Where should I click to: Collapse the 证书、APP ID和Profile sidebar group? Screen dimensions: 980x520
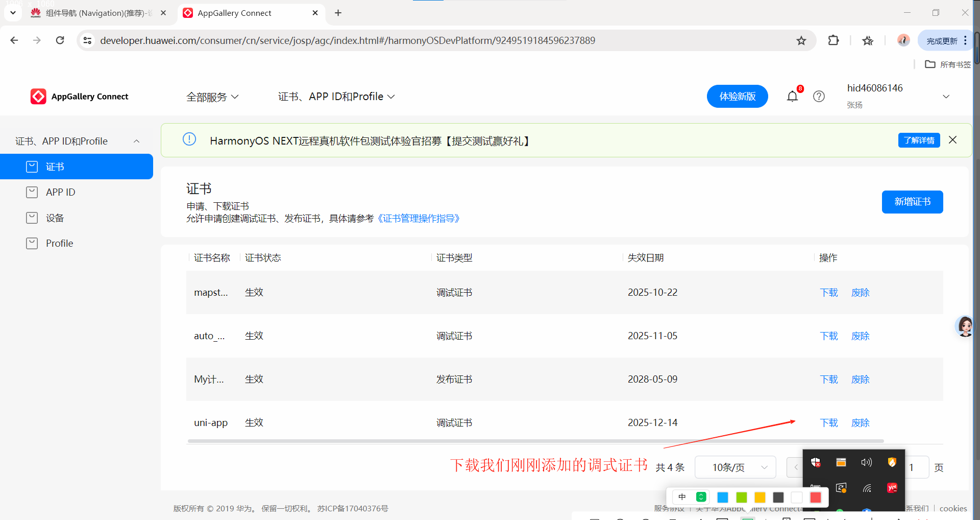tap(136, 141)
